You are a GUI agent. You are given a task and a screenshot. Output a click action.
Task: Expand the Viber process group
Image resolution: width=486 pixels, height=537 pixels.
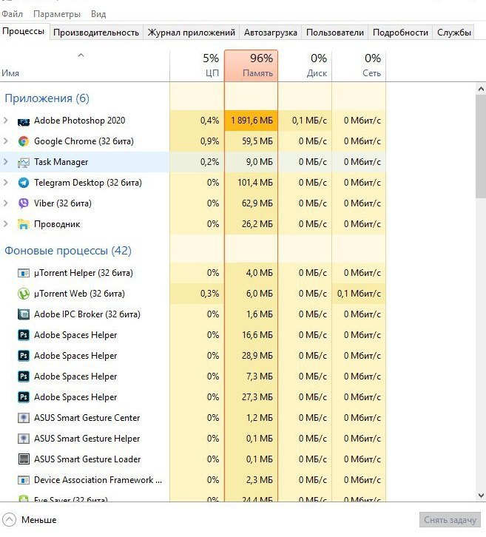[5, 203]
